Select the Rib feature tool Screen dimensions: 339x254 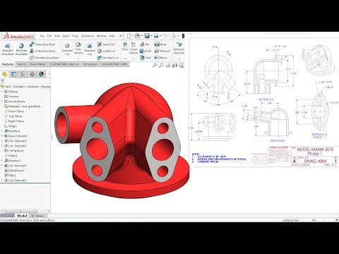tap(144, 44)
